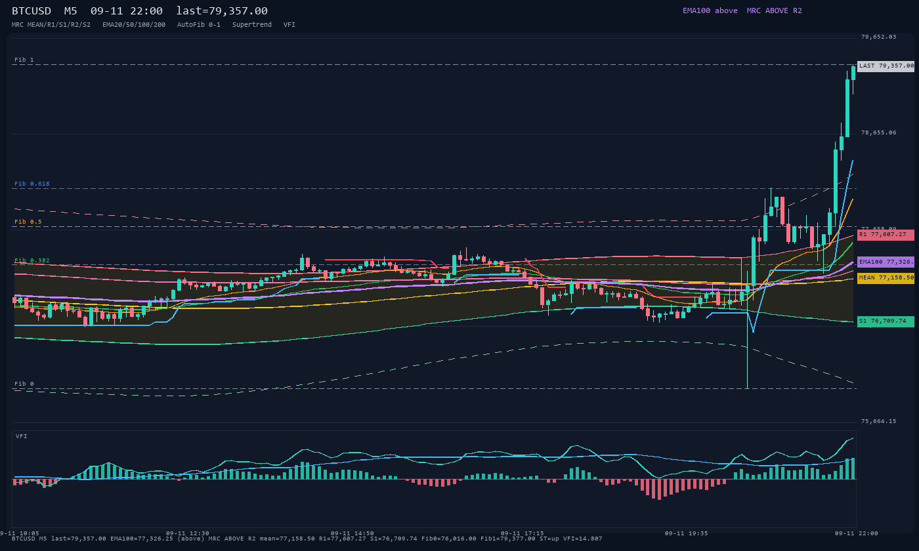Select the "VFI" legend entry in the header
This screenshot has width=919, height=551.
[x=289, y=24]
